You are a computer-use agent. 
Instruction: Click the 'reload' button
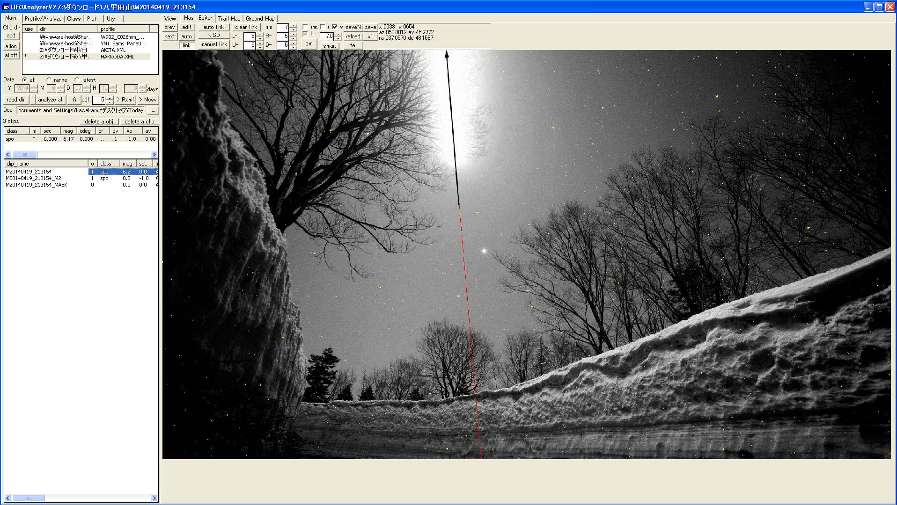click(353, 36)
